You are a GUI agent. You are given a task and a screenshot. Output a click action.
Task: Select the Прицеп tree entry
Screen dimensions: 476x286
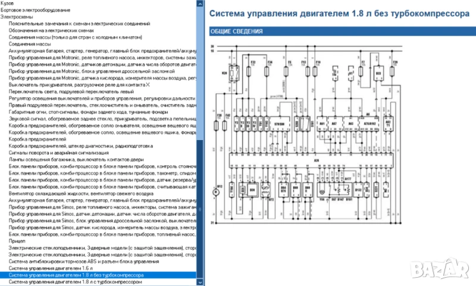[17, 241]
